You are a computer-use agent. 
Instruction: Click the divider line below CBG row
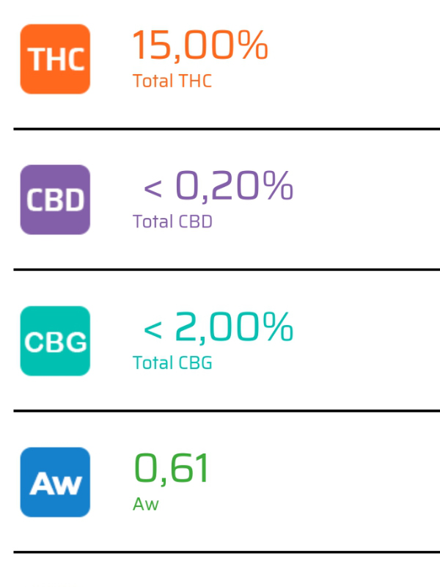pyautogui.click(x=227, y=411)
